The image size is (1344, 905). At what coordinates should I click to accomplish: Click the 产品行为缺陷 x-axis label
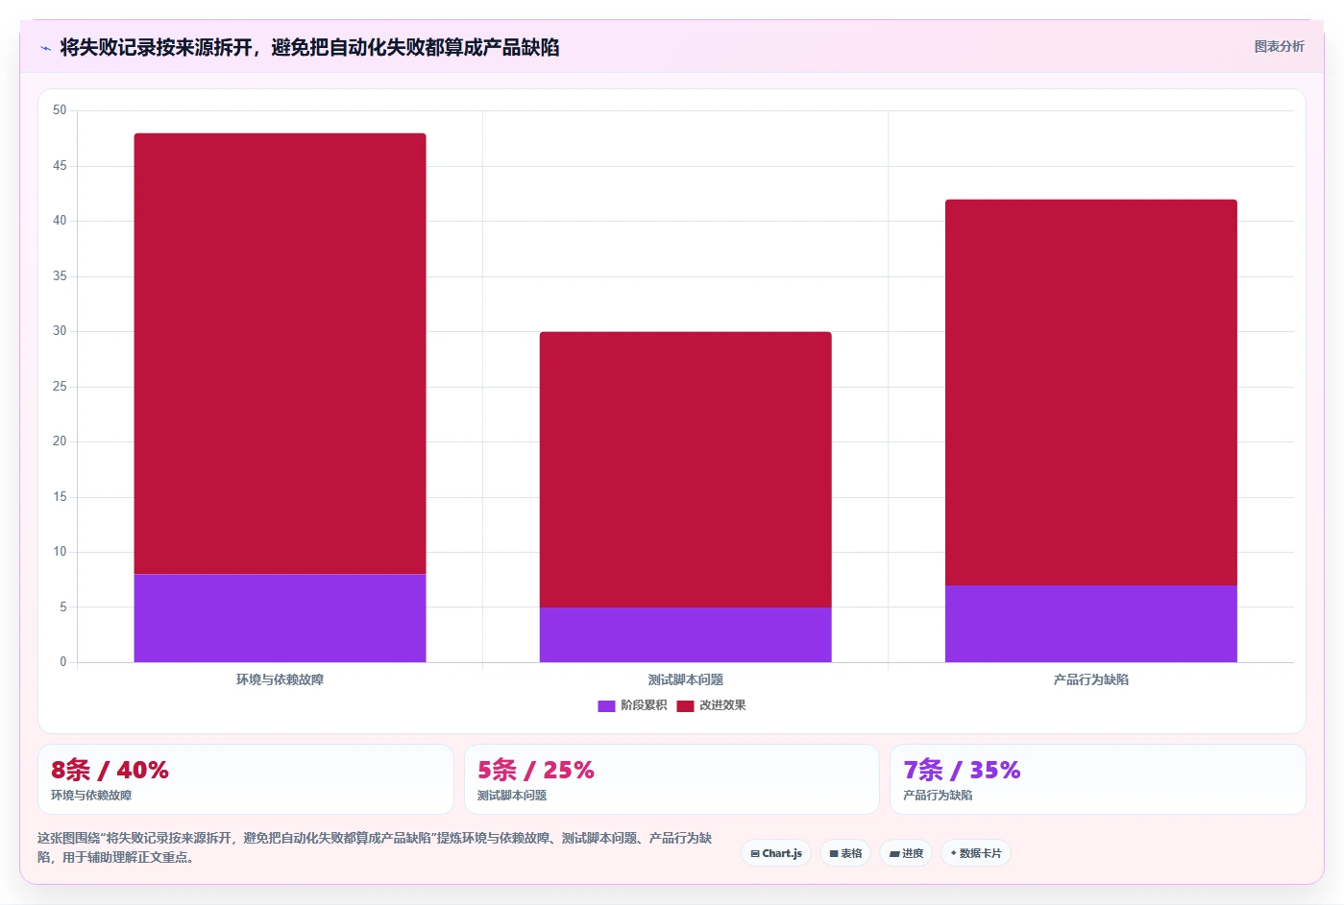(x=1090, y=679)
